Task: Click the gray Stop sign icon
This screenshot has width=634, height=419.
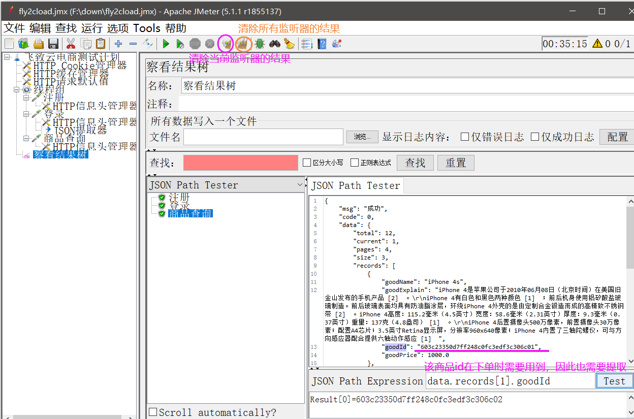Action: (x=195, y=44)
